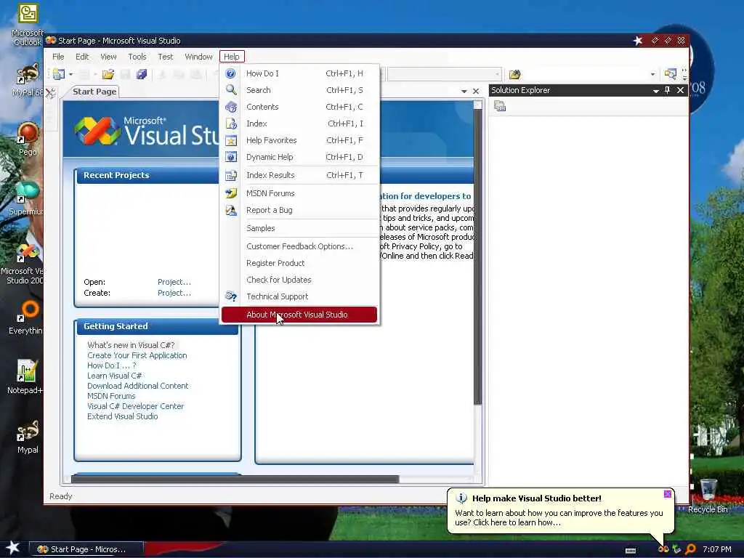Viewport: 744px width, 558px height.
Task: Open the toolbar options overflow chevron
Action: (684, 75)
